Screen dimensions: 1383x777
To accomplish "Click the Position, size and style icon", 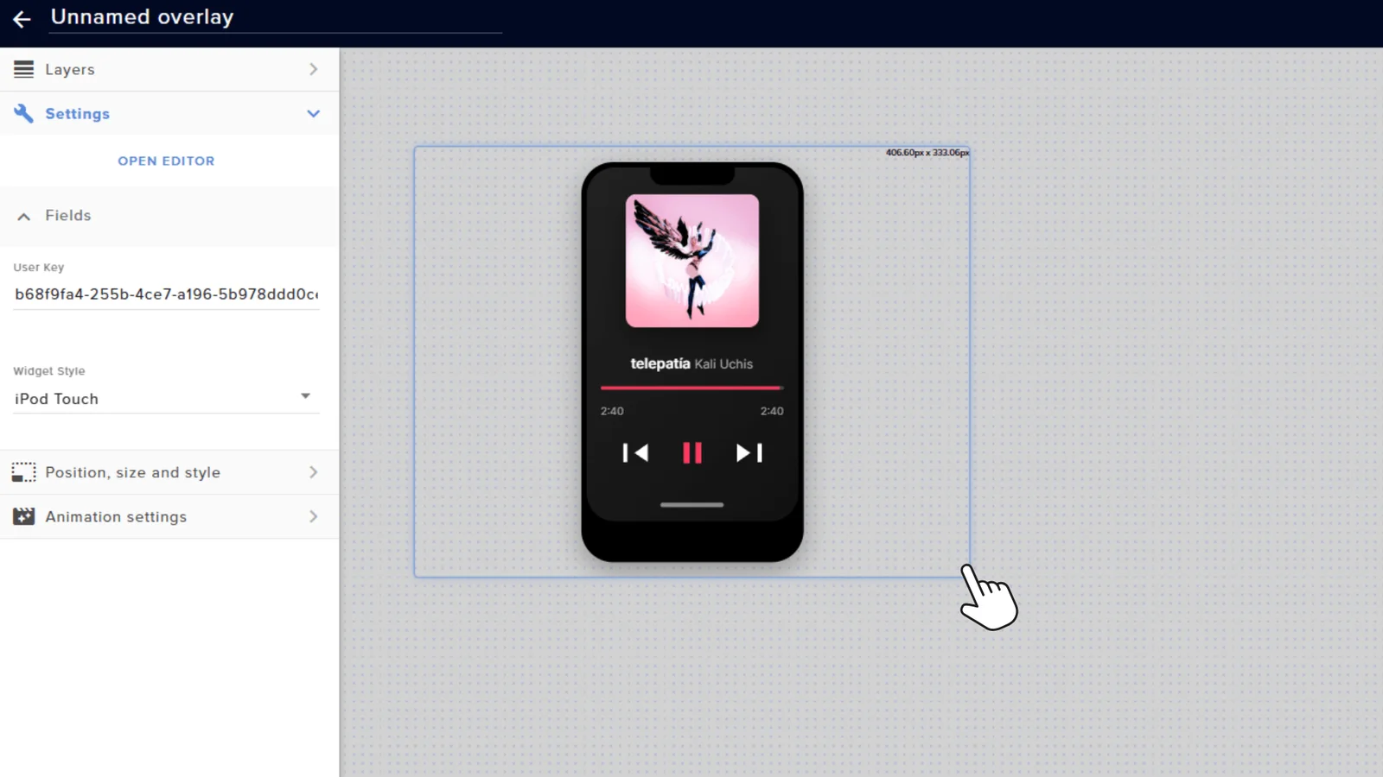I will point(23,472).
